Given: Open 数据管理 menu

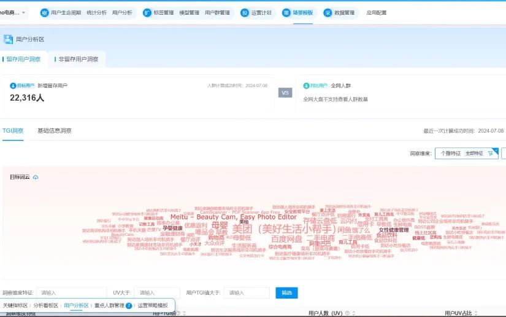Looking at the screenshot, I should [344, 13].
